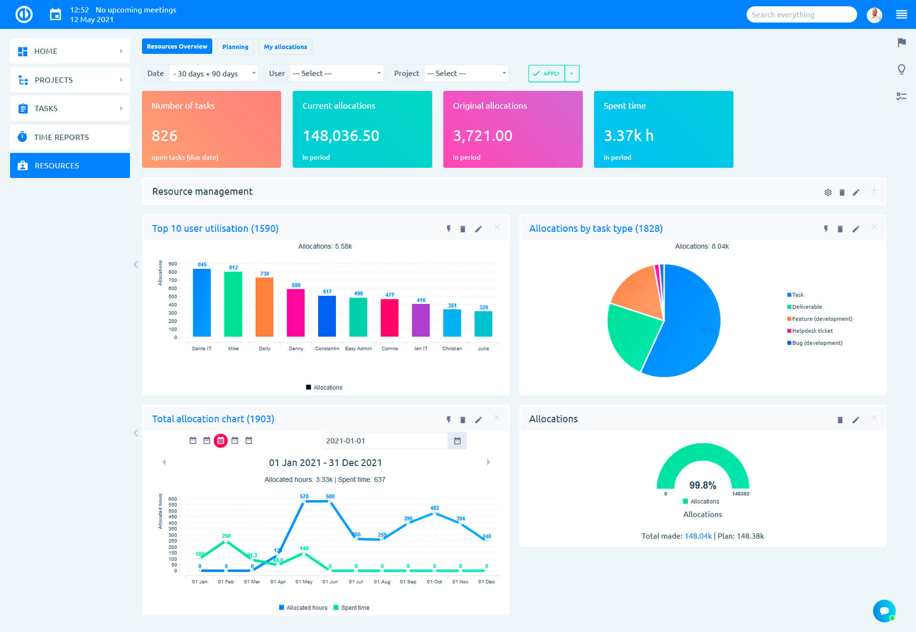Delete the Top 10 user utilisation widget
This screenshot has height=632, width=916.
tap(462, 229)
